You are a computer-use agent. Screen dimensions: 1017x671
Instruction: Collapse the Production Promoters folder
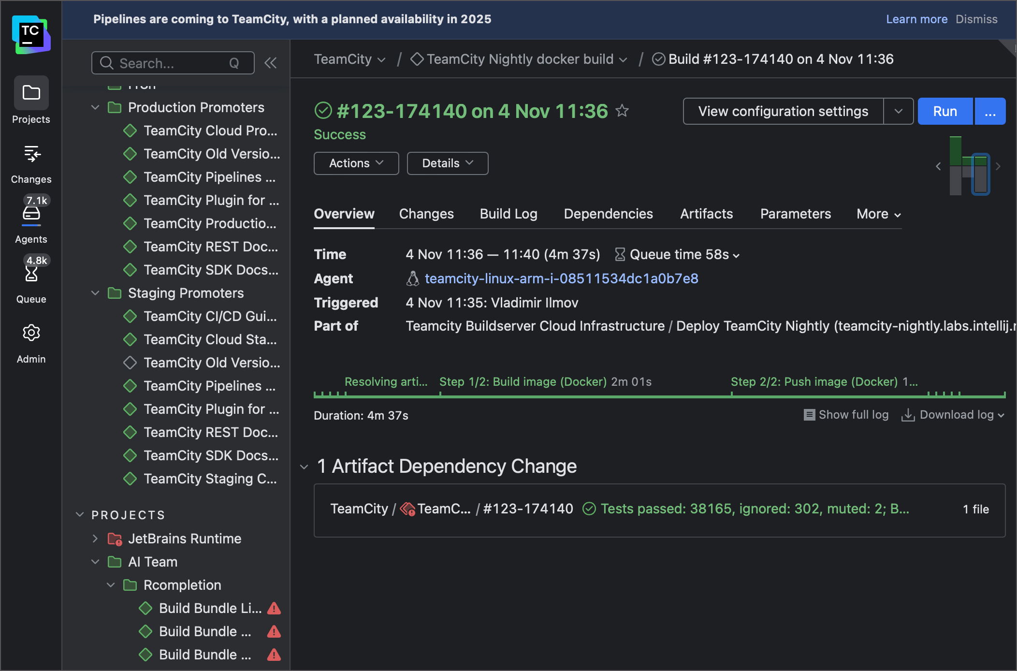click(x=95, y=107)
